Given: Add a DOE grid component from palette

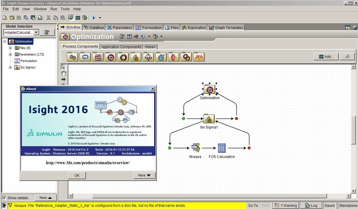Looking at the screenshot, I should pyautogui.click(x=98, y=57).
